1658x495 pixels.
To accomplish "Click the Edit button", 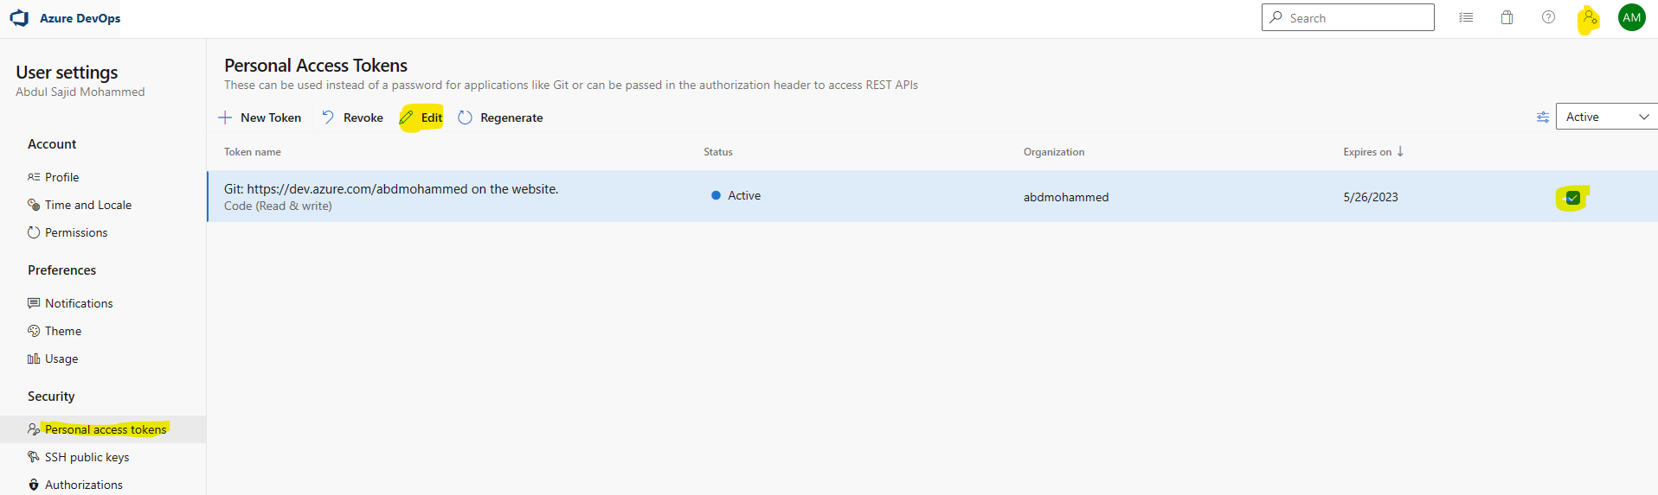I will pyautogui.click(x=421, y=117).
